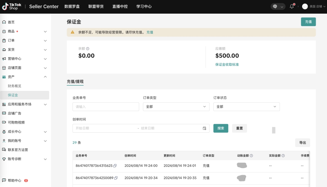Open the 订单类型 dropdown
This screenshot has width=327, height=187.
[176, 107]
